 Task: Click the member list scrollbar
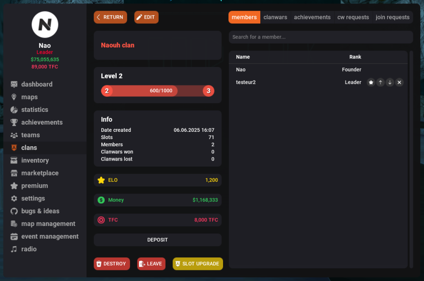coord(411,159)
